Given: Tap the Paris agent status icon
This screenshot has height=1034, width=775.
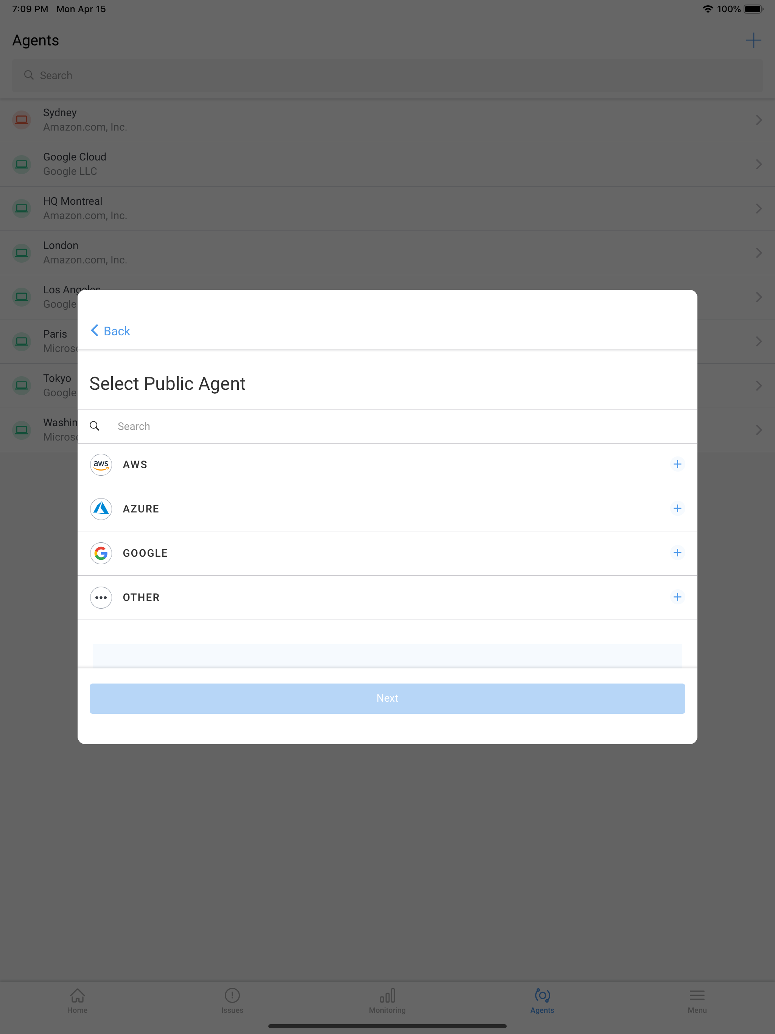Looking at the screenshot, I should point(22,341).
